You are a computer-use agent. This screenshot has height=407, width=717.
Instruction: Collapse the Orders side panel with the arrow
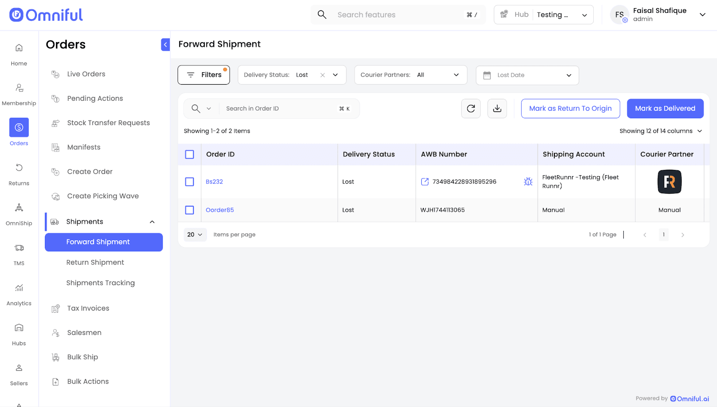click(x=165, y=44)
